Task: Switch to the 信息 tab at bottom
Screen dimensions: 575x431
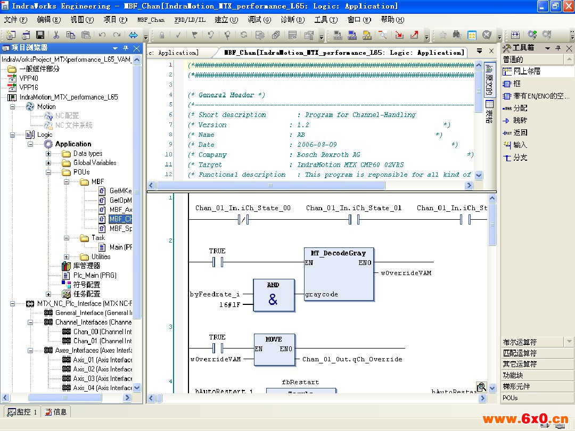Action: point(56,411)
